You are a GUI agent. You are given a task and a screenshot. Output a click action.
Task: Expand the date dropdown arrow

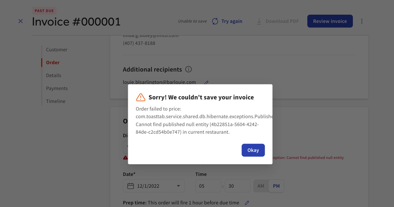pos(178,186)
